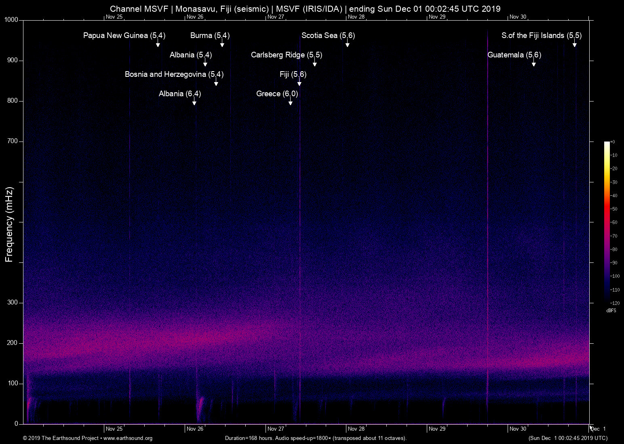Click Nov 29 on the top time axis
The image size is (624, 444).
[437, 17]
